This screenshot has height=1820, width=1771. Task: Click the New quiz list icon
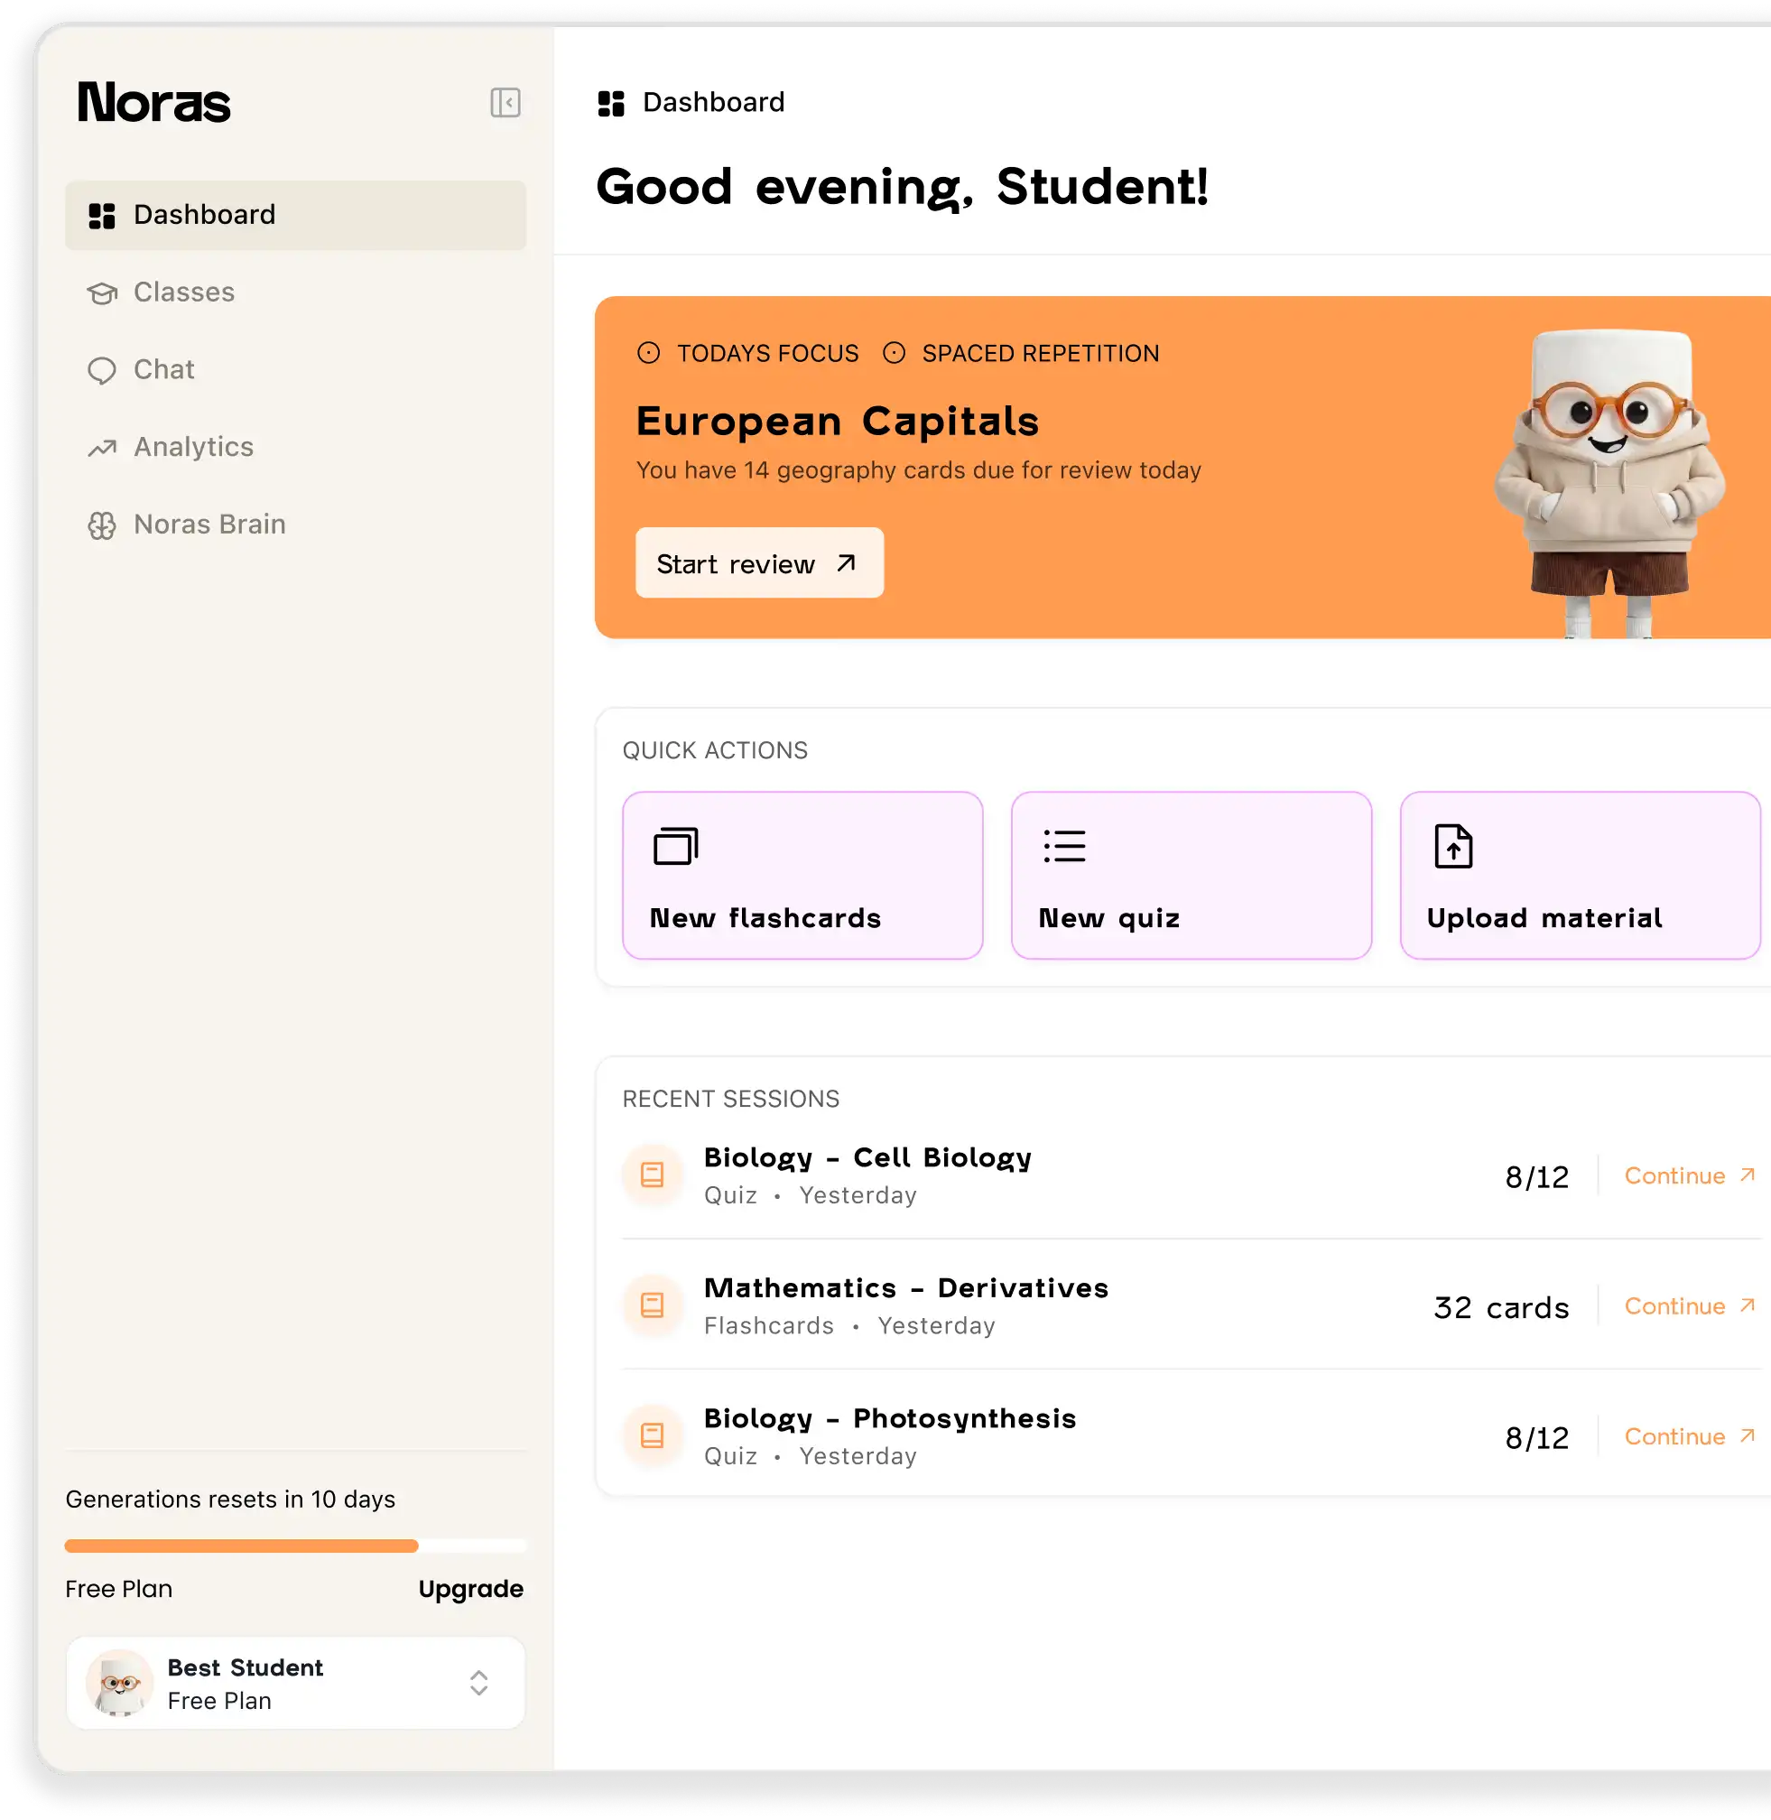1064,846
